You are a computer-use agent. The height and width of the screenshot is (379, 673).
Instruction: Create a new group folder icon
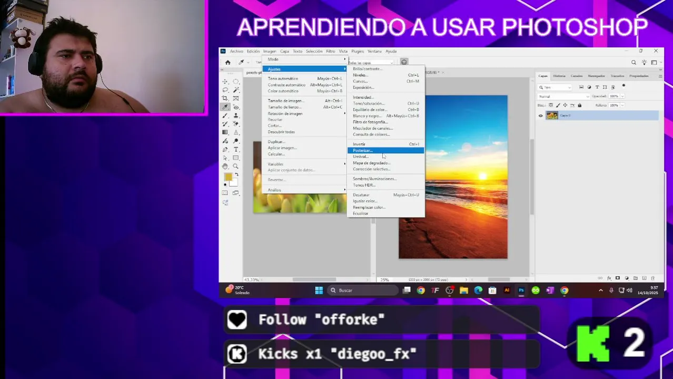coord(636,278)
